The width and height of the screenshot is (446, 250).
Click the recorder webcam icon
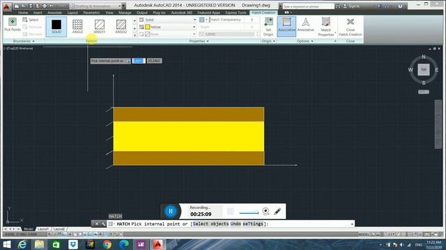pos(266,211)
